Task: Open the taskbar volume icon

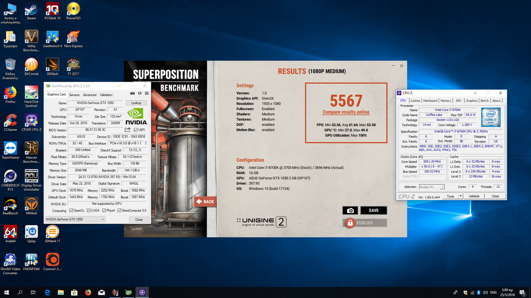Action: tap(486, 292)
